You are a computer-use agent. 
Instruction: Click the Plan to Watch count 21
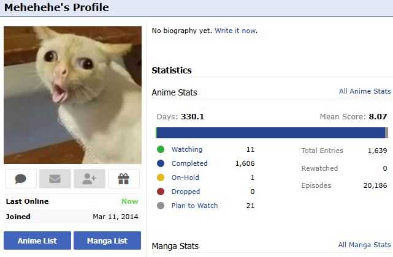(x=250, y=206)
